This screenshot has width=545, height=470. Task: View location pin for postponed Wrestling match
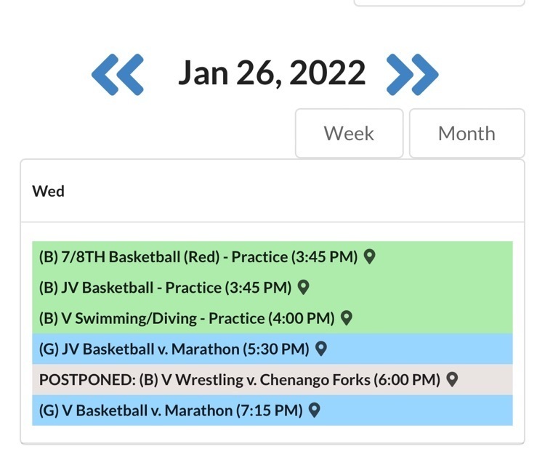click(x=452, y=379)
